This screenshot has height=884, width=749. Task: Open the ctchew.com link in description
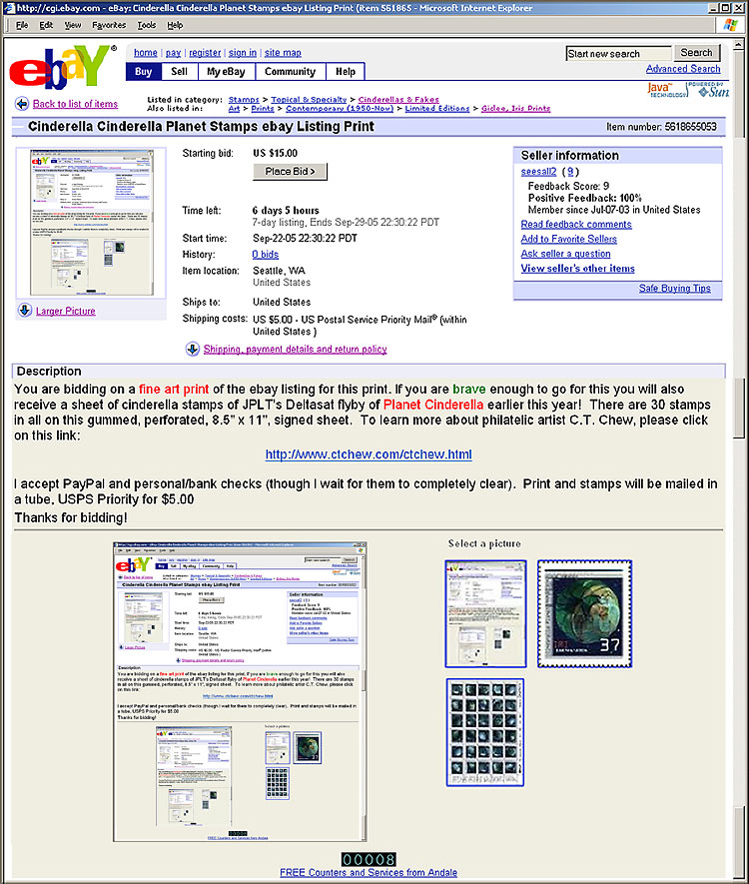pos(369,454)
